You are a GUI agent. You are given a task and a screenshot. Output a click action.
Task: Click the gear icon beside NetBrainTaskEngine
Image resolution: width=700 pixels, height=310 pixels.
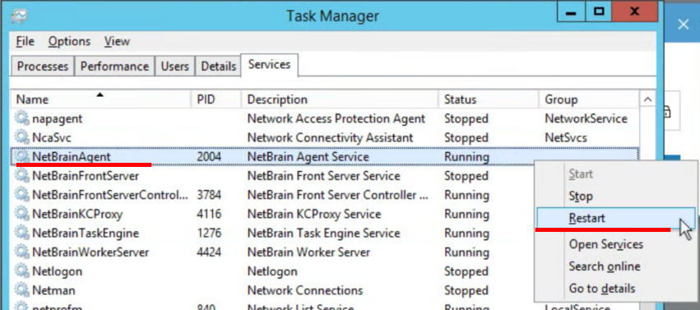click(21, 234)
